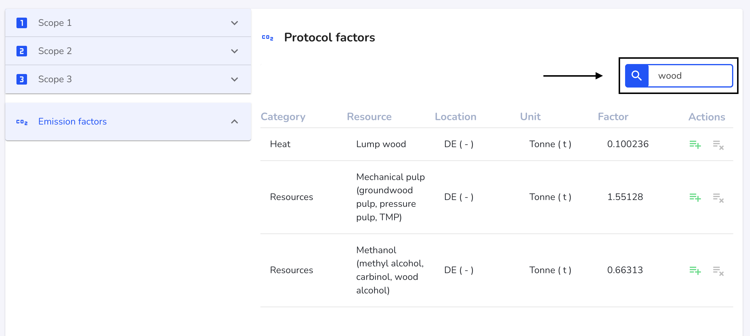Expand the Scope 2 chevron
The width and height of the screenshot is (750, 336).
(x=235, y=51)
